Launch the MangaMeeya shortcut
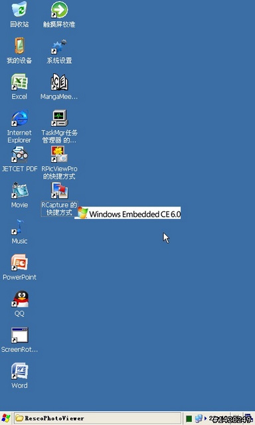Image resolution: width=255 pixels, height=425 pixels. click(x=59, y=82)
